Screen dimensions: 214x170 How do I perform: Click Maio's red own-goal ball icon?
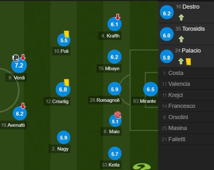pos(118,115)
